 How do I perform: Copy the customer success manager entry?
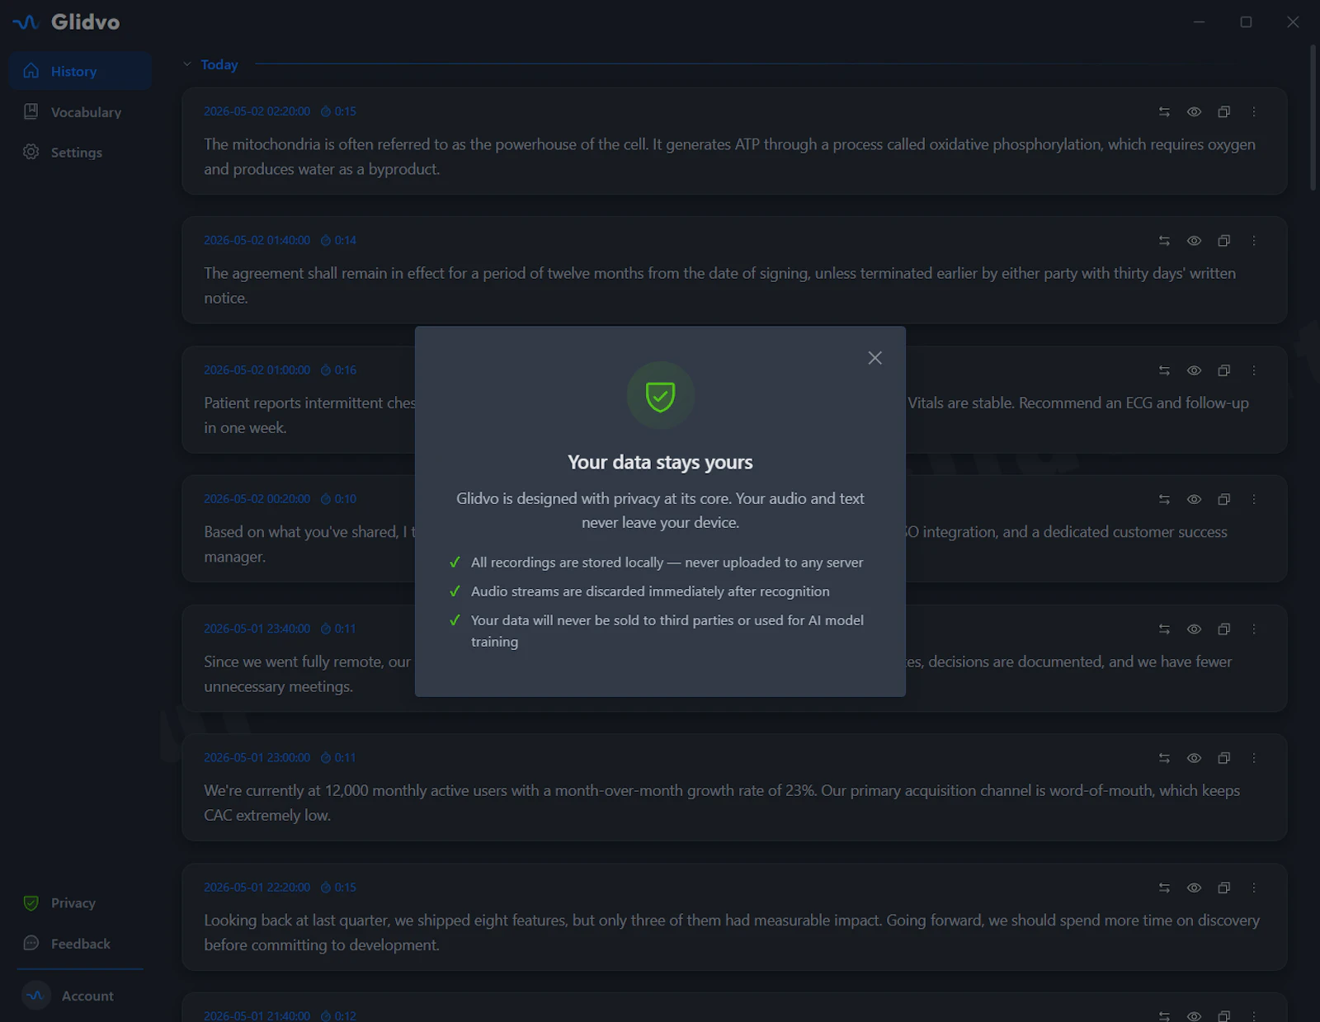(1223, 499)
